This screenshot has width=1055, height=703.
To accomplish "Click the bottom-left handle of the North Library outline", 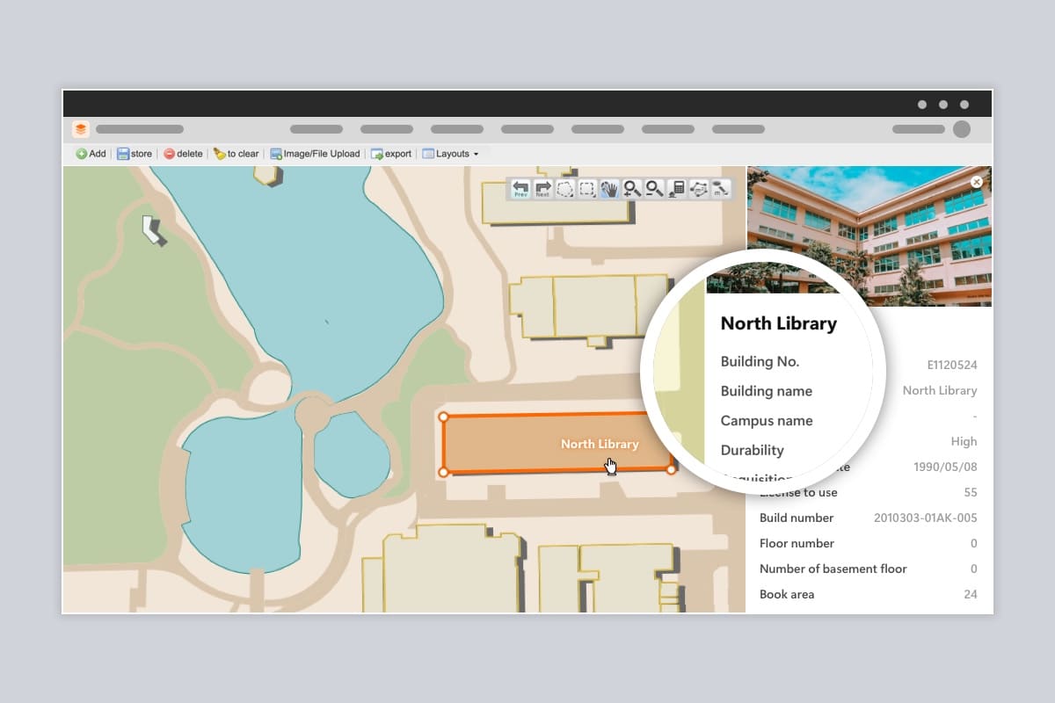I will pos(443,472).
